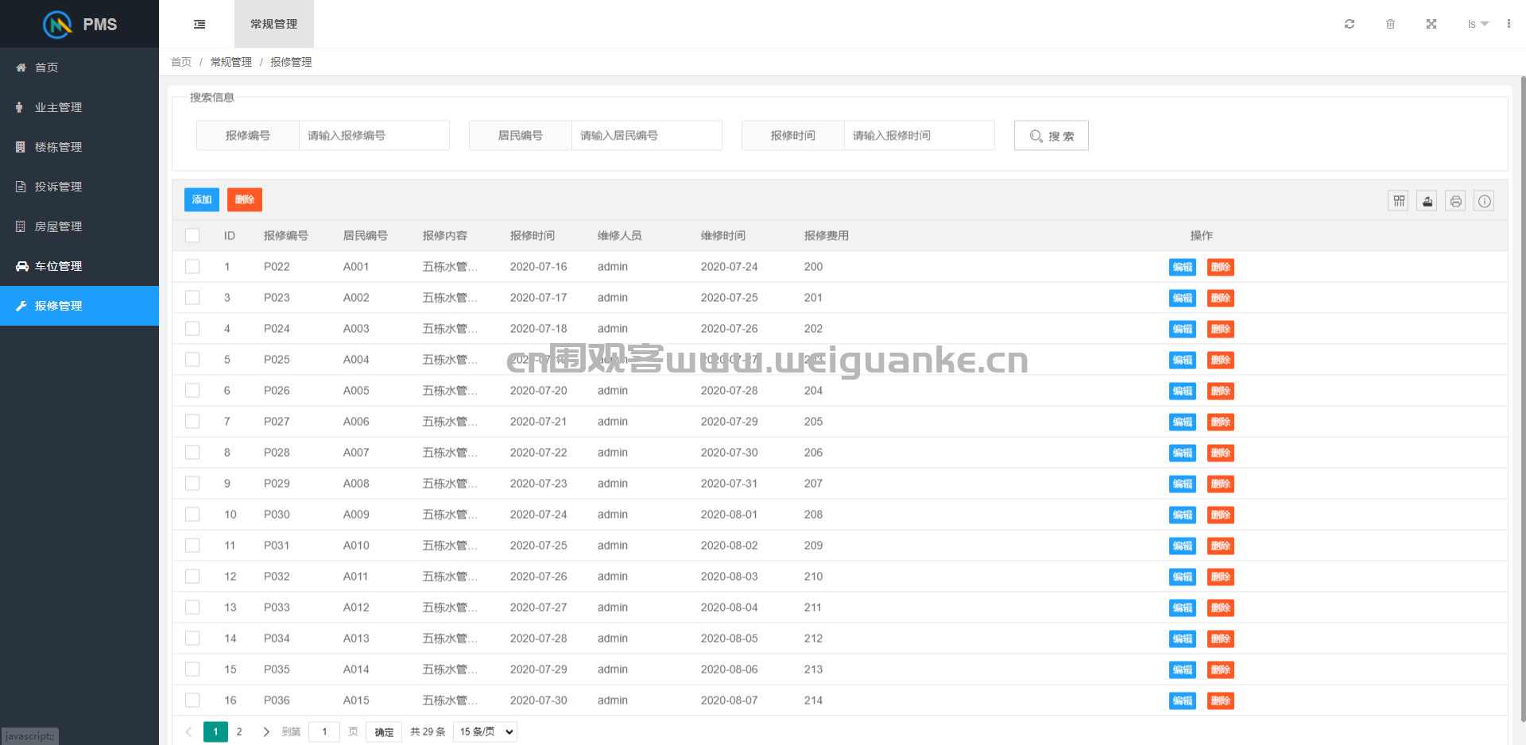Click the 搜索 search button

(x=1052, y=136)
